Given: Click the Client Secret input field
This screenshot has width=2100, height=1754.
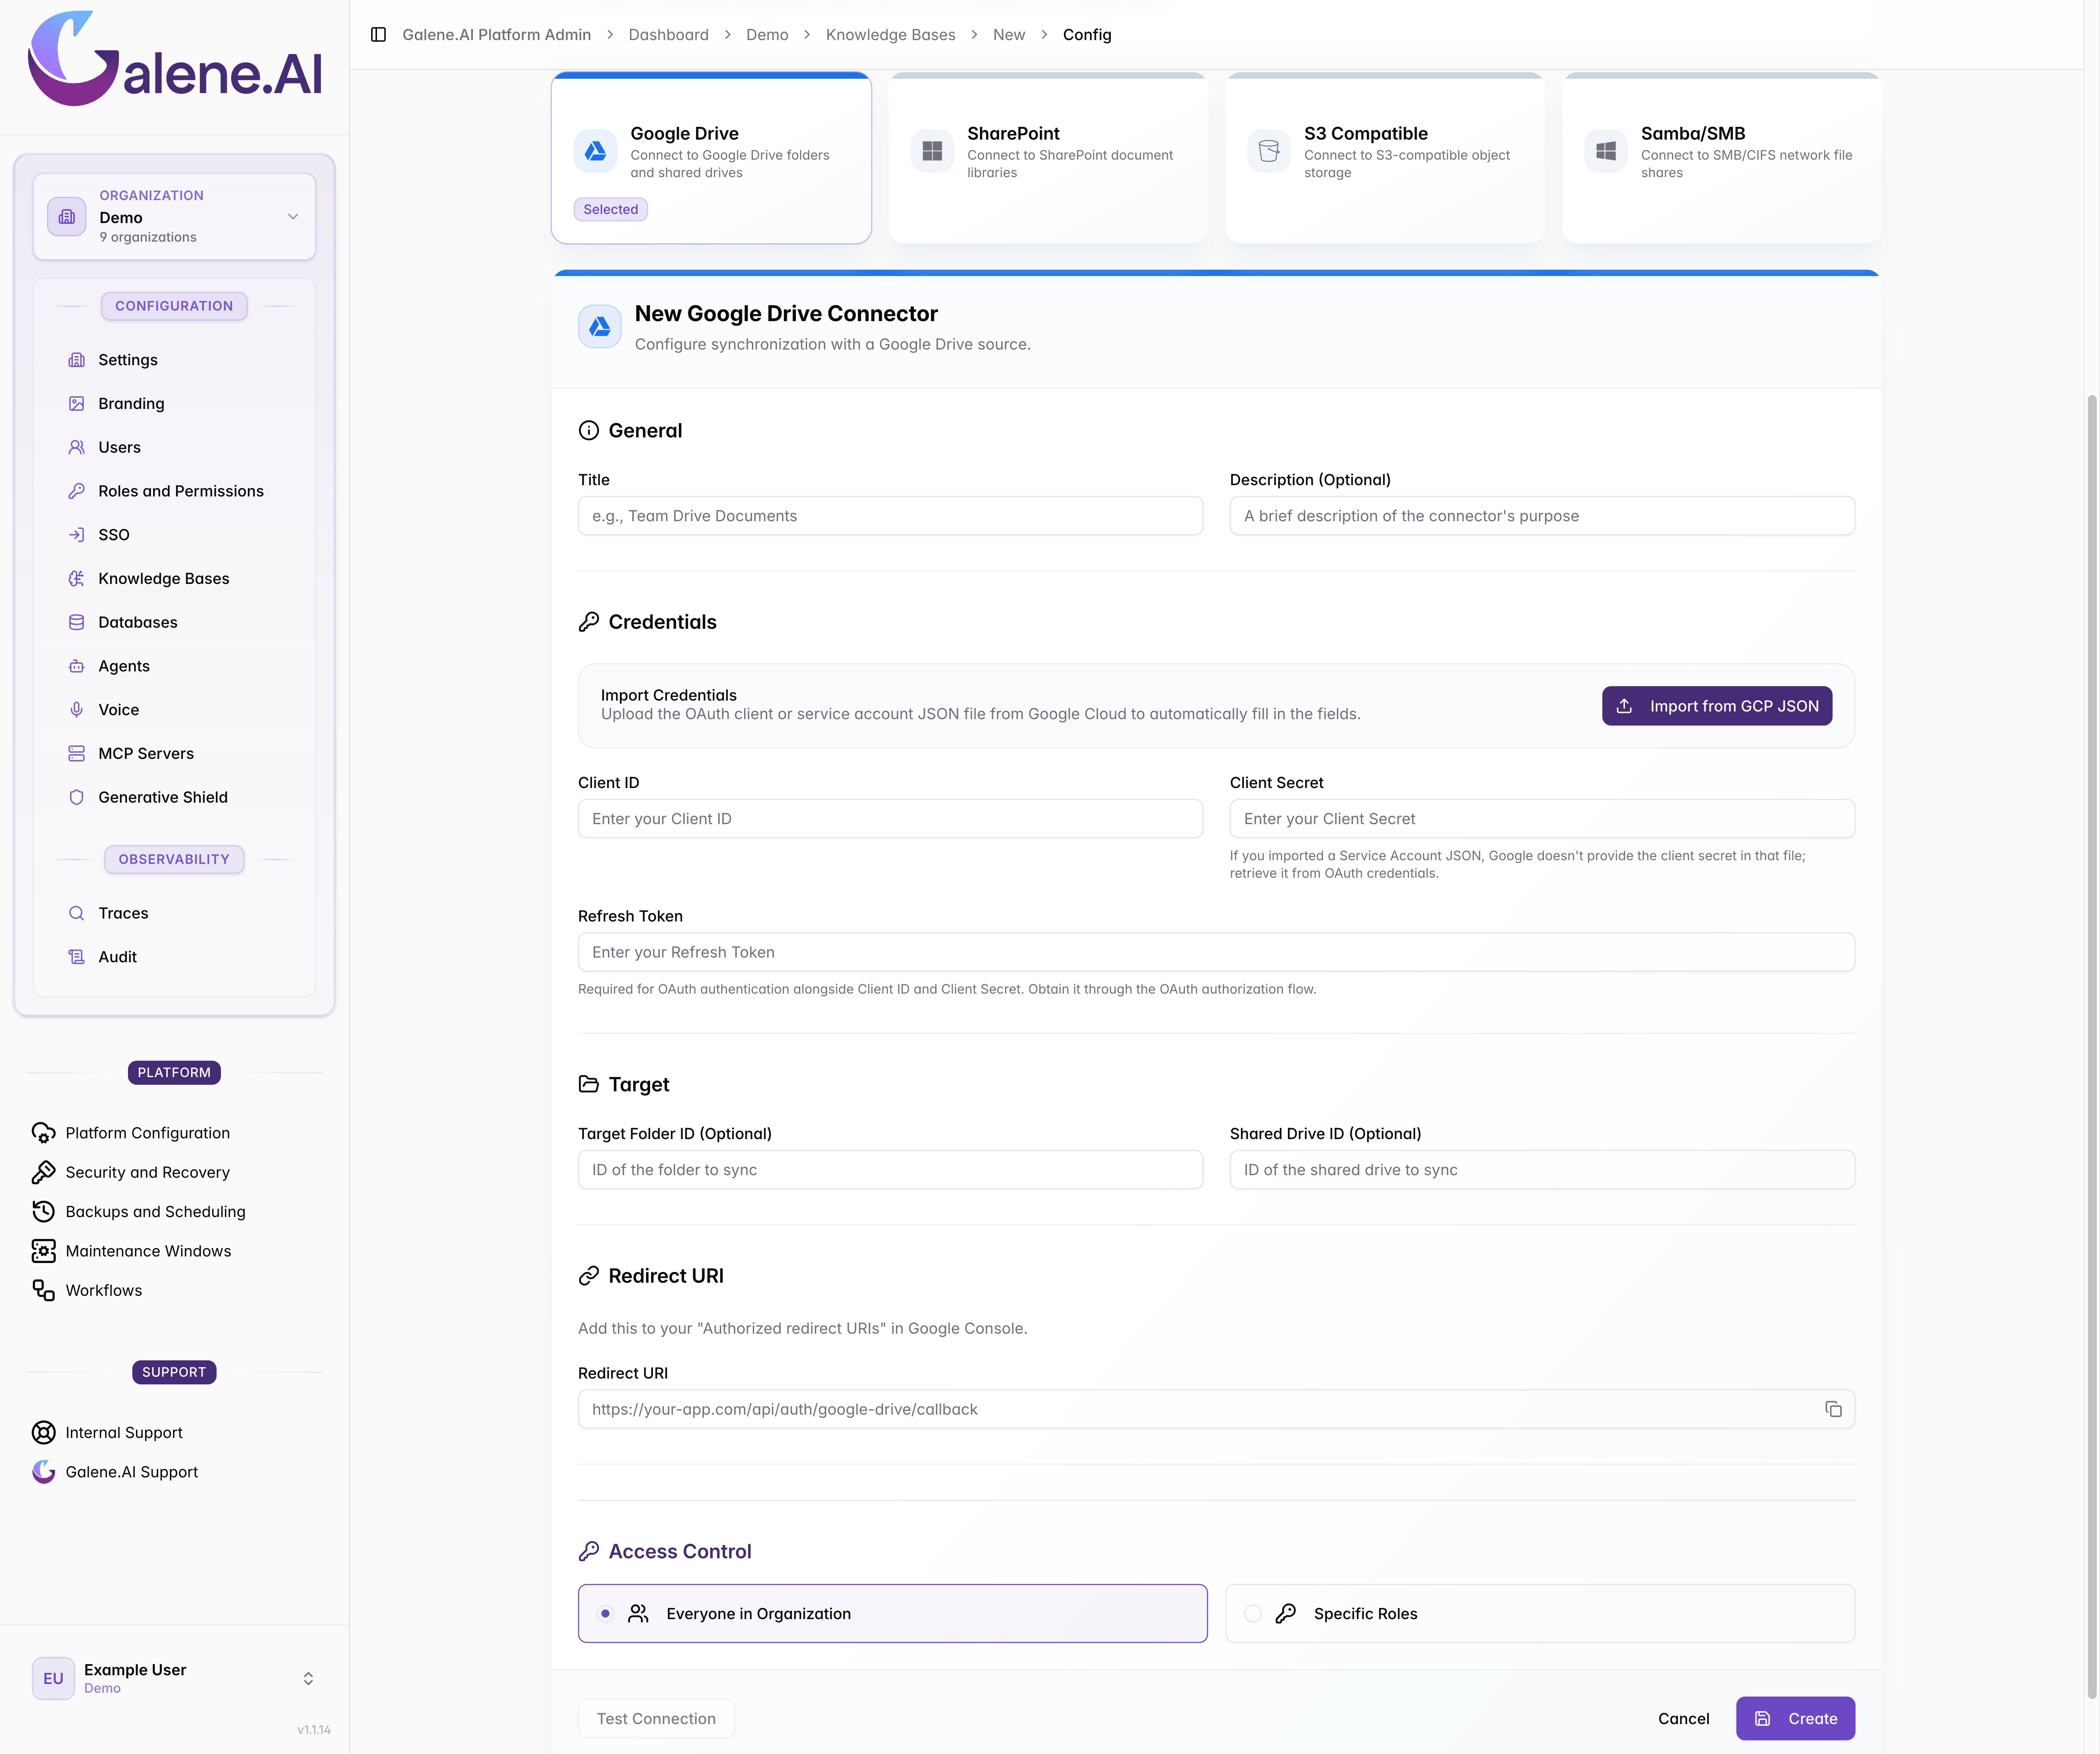Looking at the screenshot, I should tap(1542, 819).
